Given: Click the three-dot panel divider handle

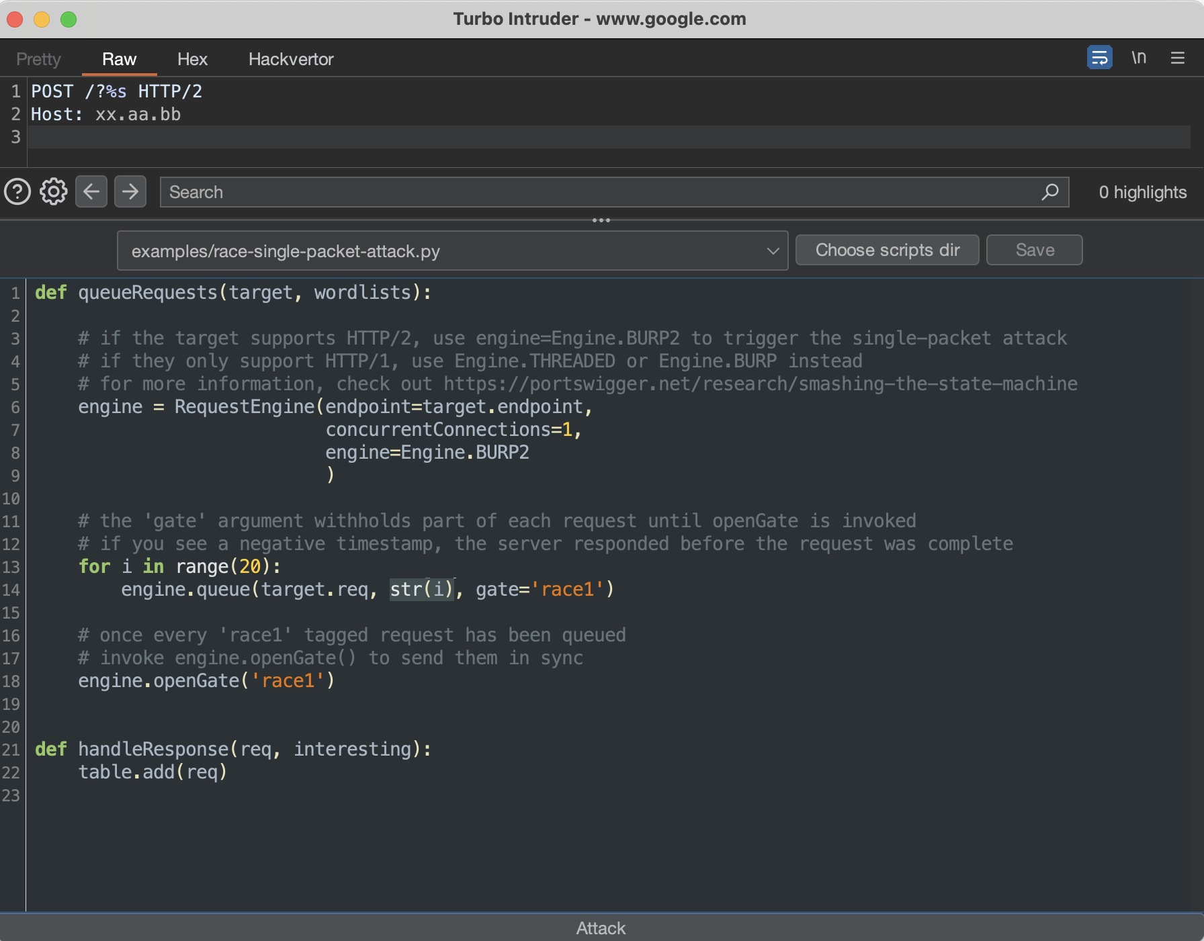Looking at the screenshot, I should tap(601, 220).
